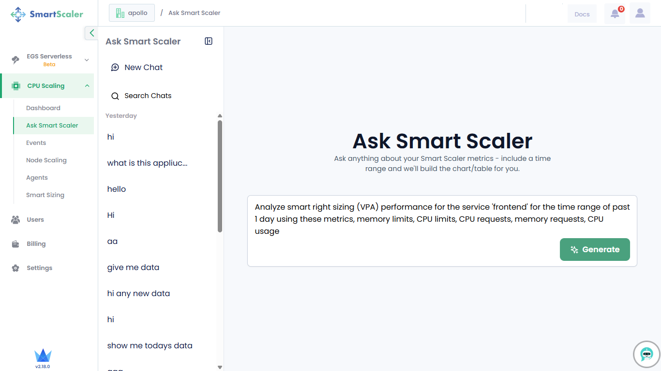Open the Node Scaling menu item

point(46,160)
